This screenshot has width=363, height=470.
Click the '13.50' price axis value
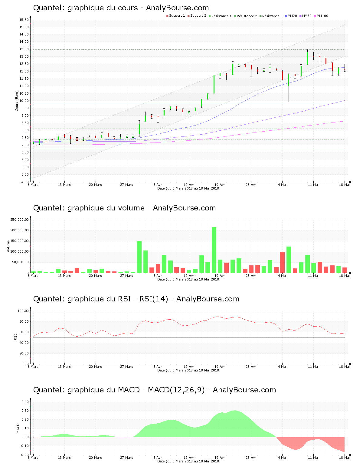[x=24, y=49]
